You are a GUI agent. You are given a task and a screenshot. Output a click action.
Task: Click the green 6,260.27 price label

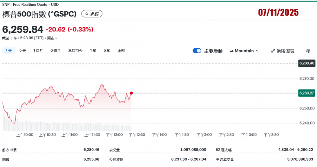pos(307,93)
